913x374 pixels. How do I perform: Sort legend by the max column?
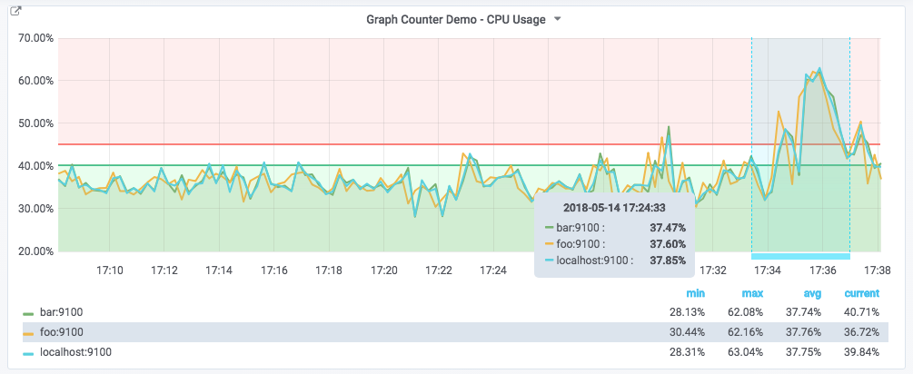(x=753, y=293)
